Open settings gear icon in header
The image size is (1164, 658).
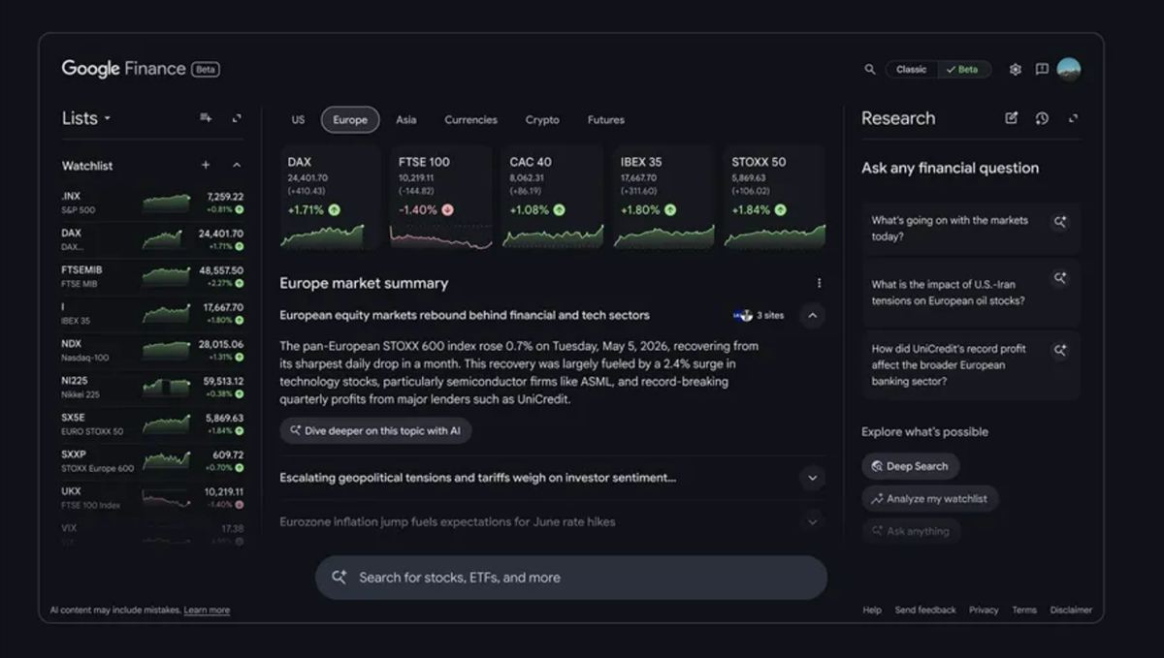coord(1016,70)
